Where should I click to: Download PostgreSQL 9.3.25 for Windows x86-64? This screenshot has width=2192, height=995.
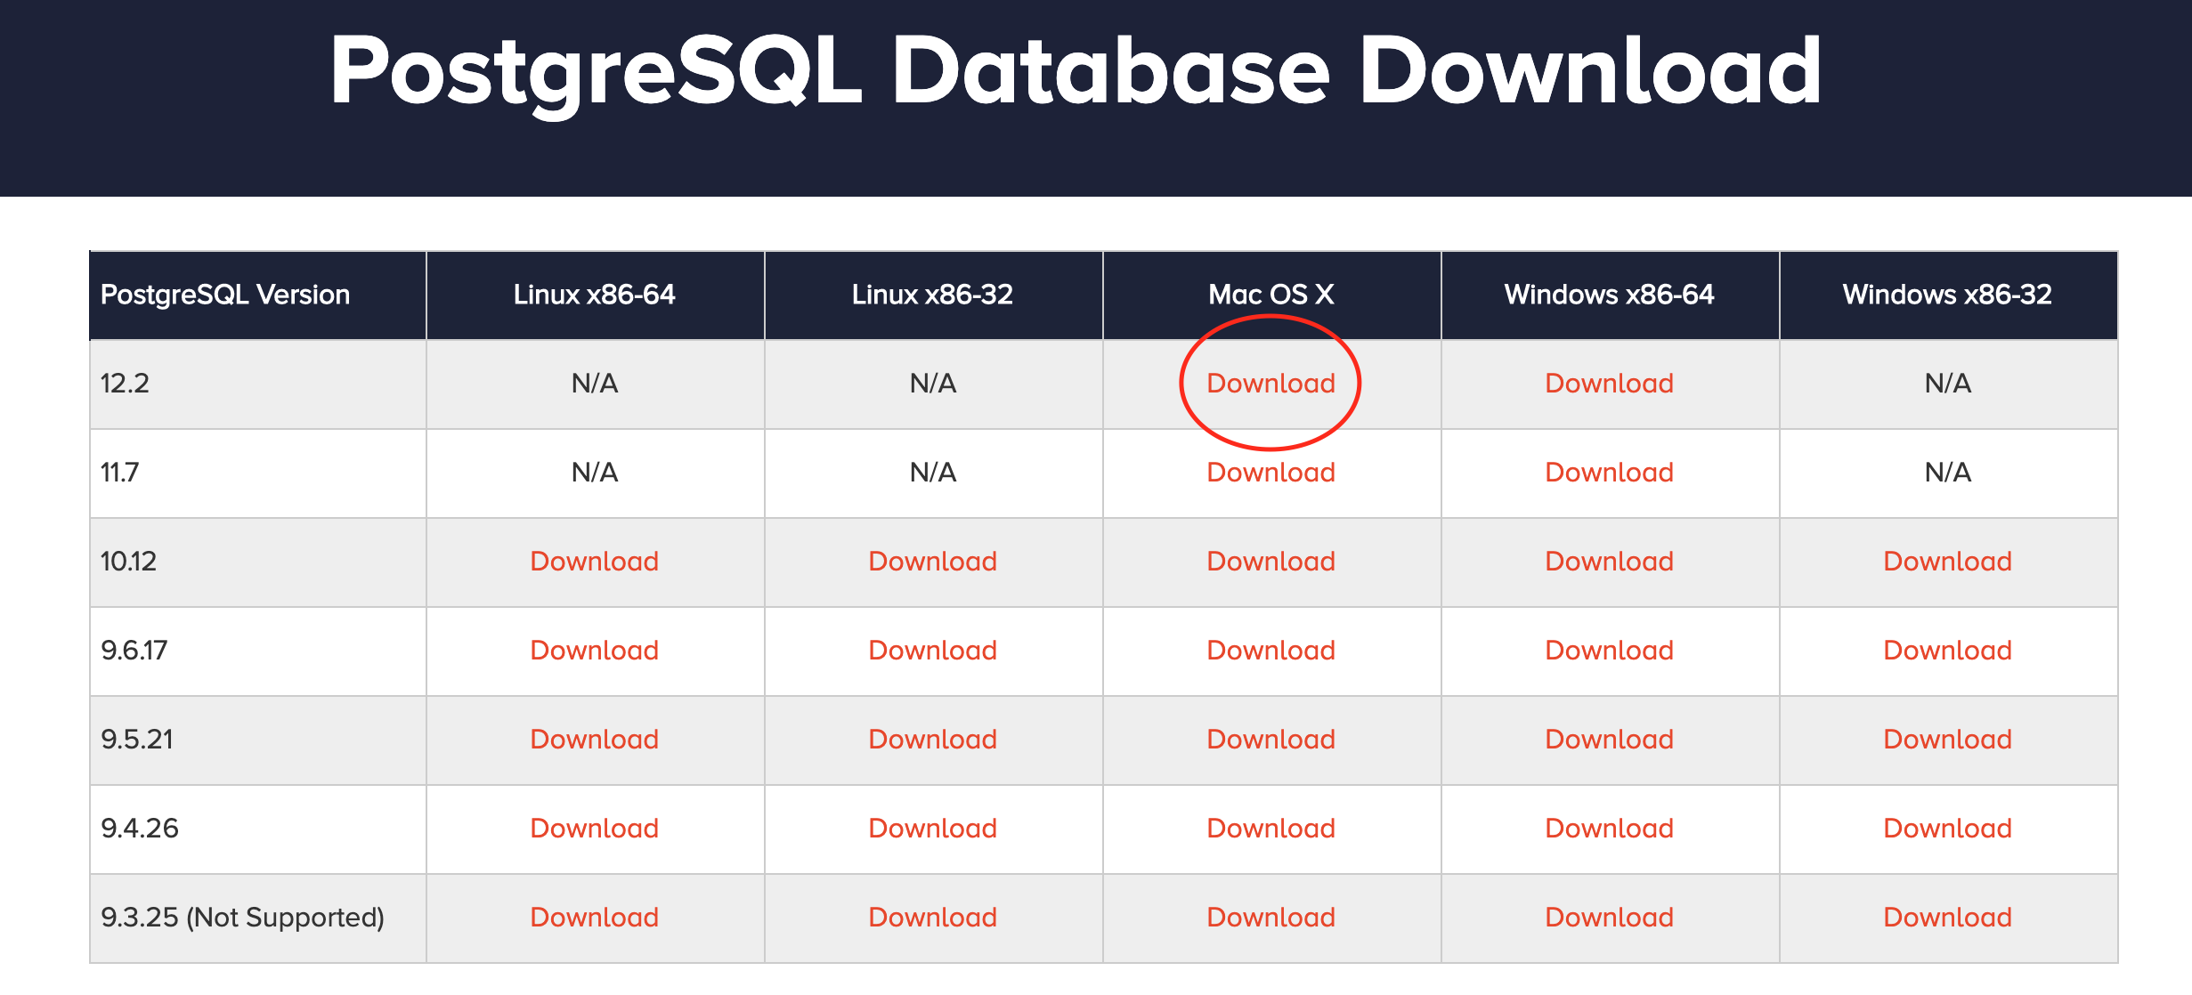click(1609, 918)
